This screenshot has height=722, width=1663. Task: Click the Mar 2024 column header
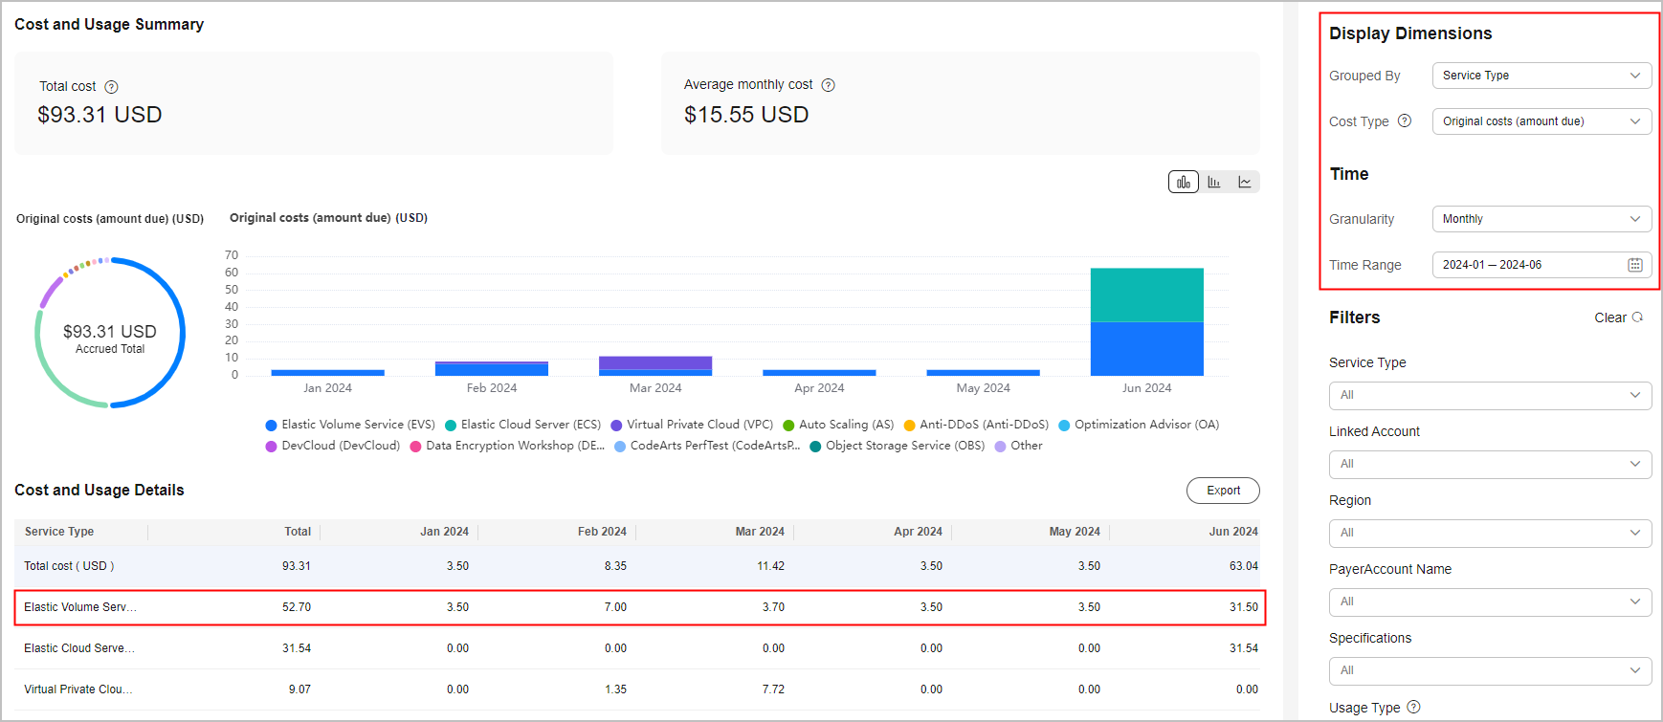click(x=760, y=532)
